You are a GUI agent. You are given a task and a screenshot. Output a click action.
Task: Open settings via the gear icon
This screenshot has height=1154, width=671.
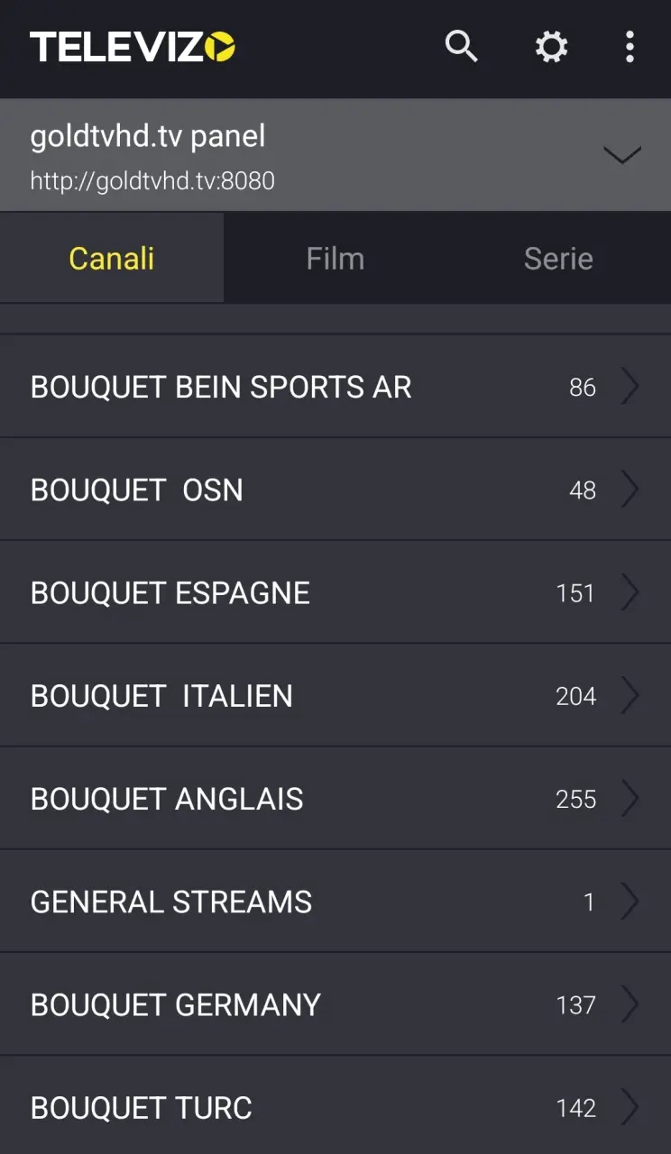coord(551,46)
